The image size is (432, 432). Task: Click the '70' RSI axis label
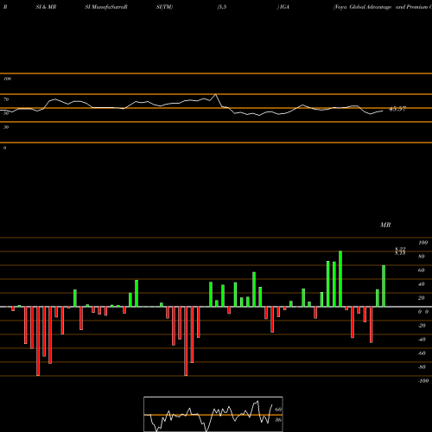click(x=6, y=99)
